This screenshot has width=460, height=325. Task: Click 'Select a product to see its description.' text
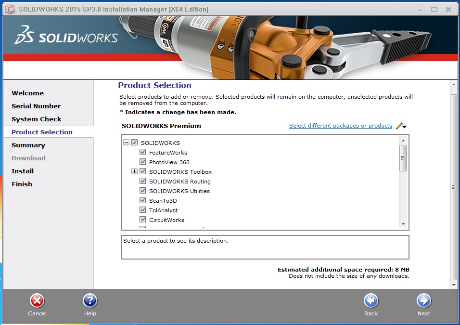(176, 241)
